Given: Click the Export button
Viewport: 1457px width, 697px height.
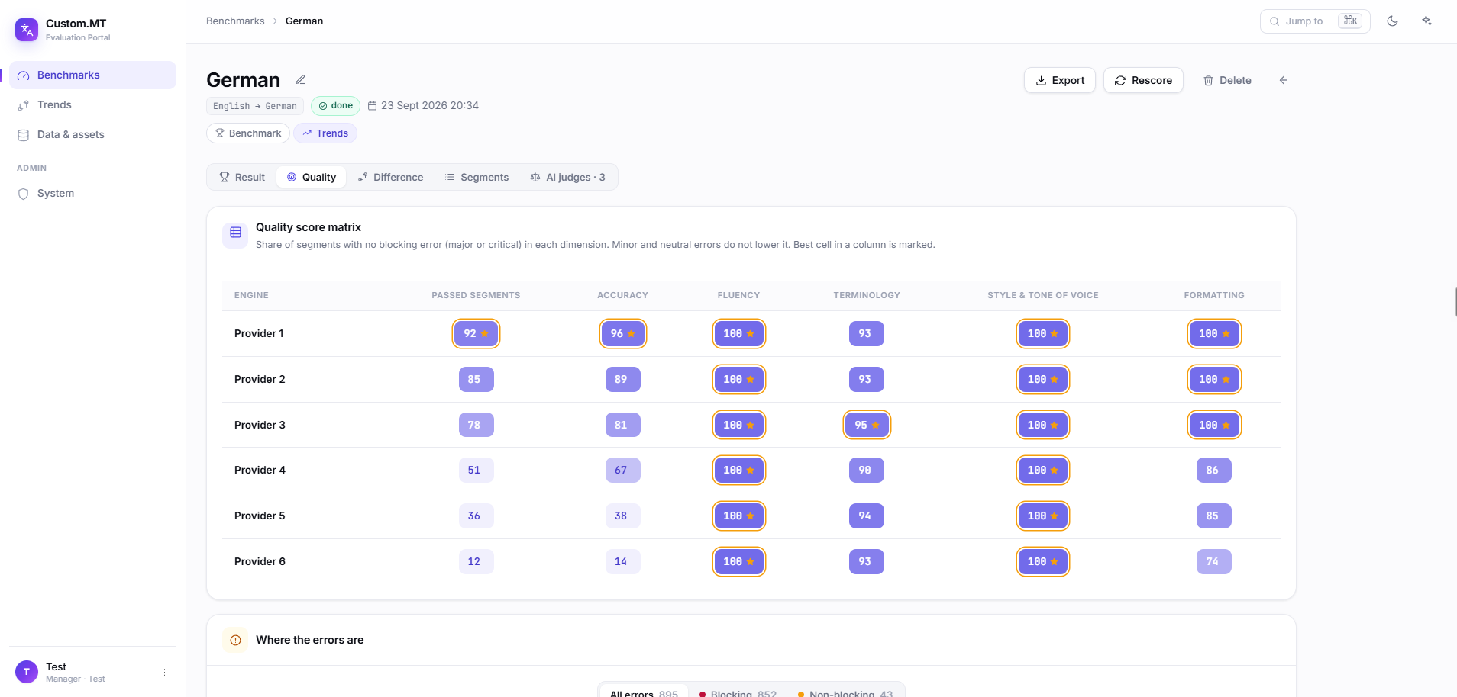Looking at the screenshot, I should tap(1060, 80).
